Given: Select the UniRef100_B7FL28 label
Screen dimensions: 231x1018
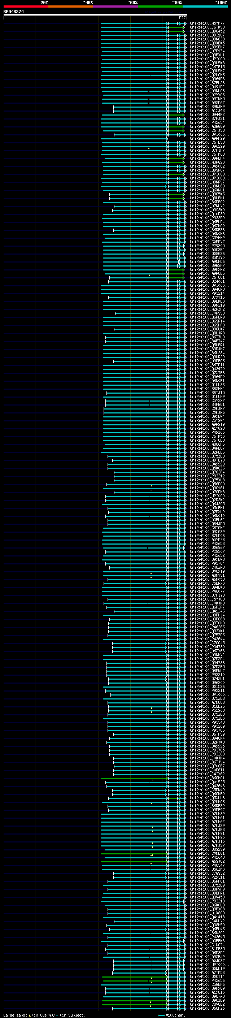Looking at the screenshot, I should coord(207,83).
